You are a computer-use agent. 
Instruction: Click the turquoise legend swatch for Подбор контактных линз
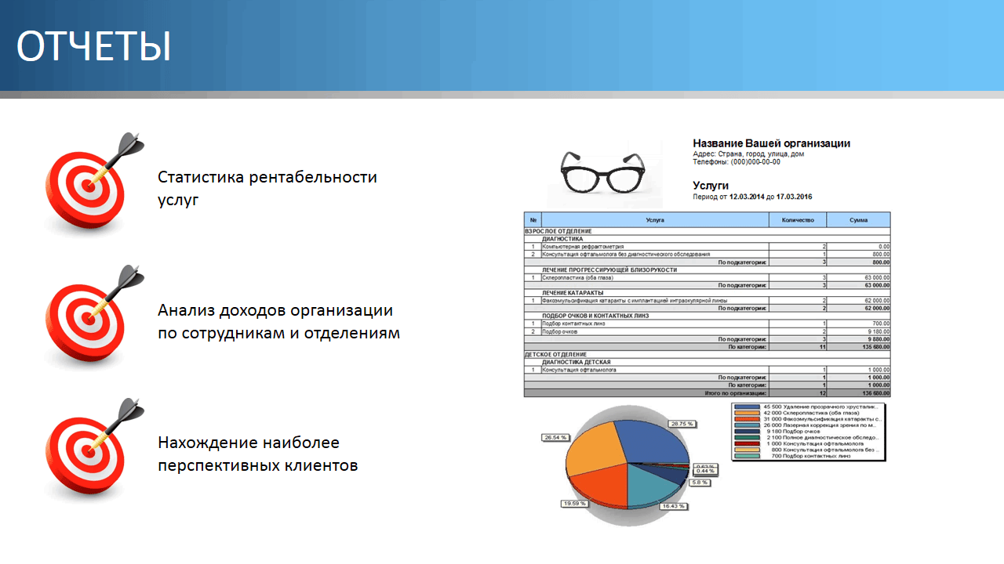[747, 456]
